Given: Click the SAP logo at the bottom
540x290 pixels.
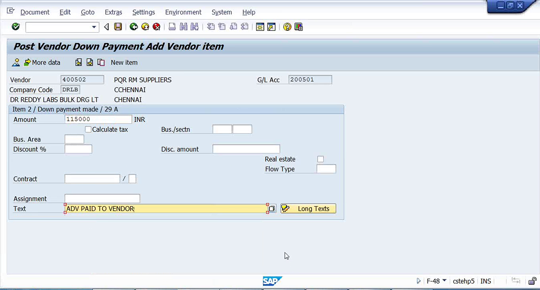Looking at the screenshot, I should (x=272, y=281).
